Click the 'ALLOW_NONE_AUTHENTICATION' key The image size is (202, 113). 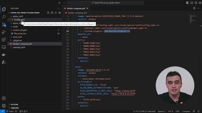pos(96,88)
